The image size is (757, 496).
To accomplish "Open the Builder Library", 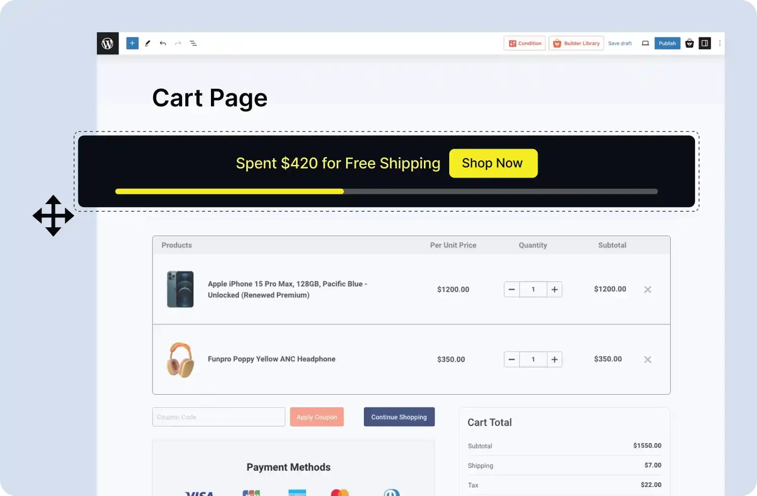I will coord(576,43).
